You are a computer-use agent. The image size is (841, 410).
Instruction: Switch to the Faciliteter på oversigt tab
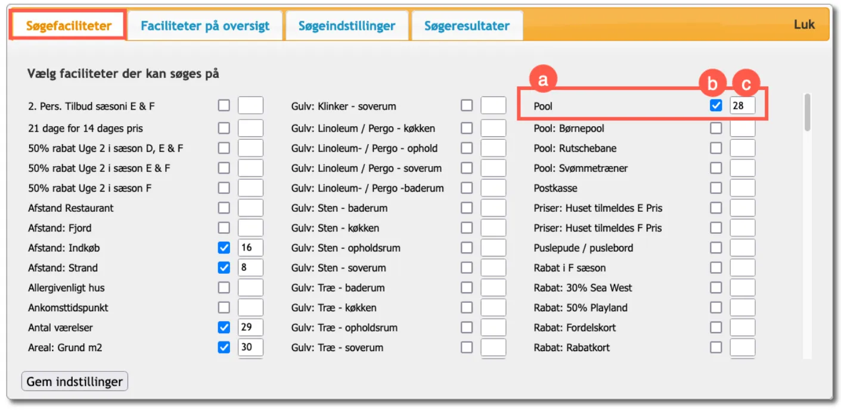coord(205,25)
